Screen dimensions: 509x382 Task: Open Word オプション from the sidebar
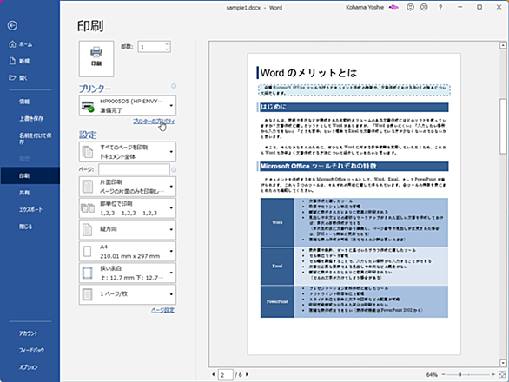pos(29,367)
